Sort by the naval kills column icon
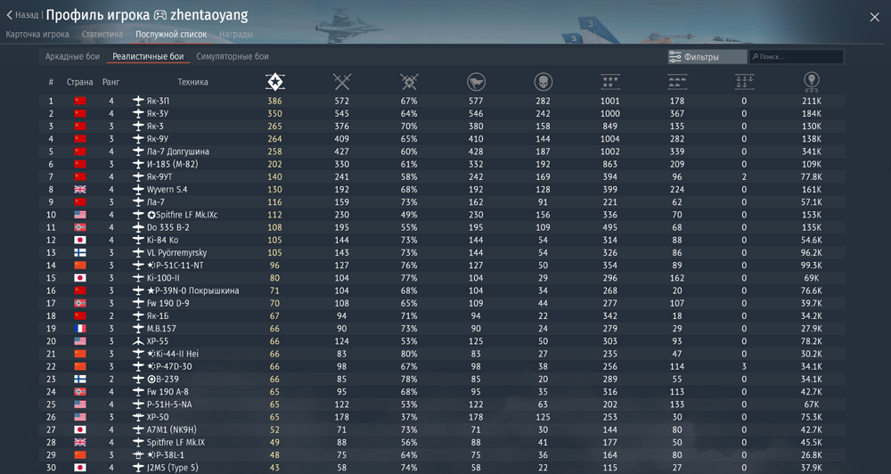 point(744,82)
